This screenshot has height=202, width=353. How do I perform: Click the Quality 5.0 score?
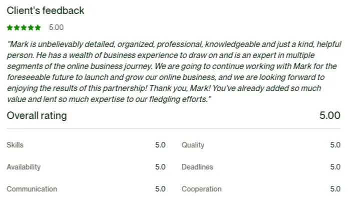coord(335,145)
